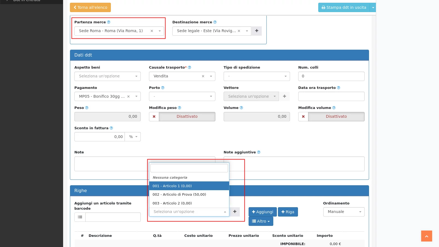The width and height of the screenshot is (439, 247).
Task: Click help icon next to Causale trasporto
Action: [x=189, y=67]
